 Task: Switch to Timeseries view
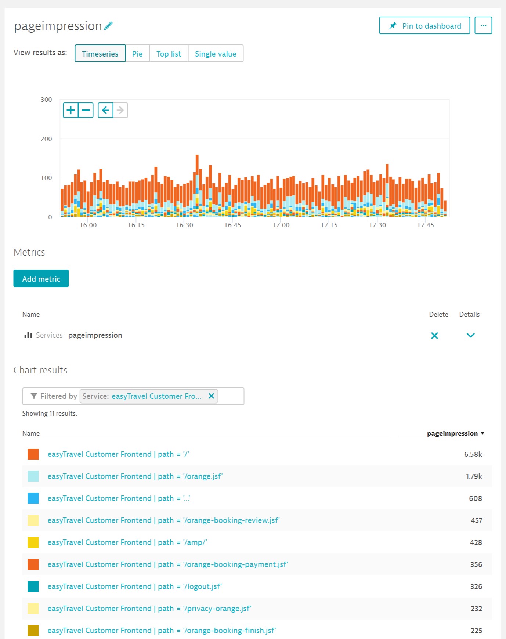(100, 54)
